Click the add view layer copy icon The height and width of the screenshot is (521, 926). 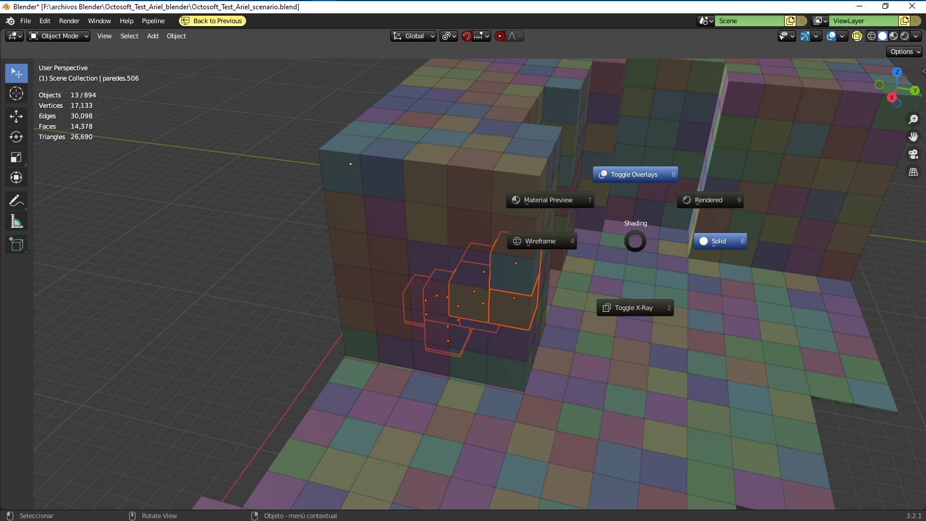904,21
